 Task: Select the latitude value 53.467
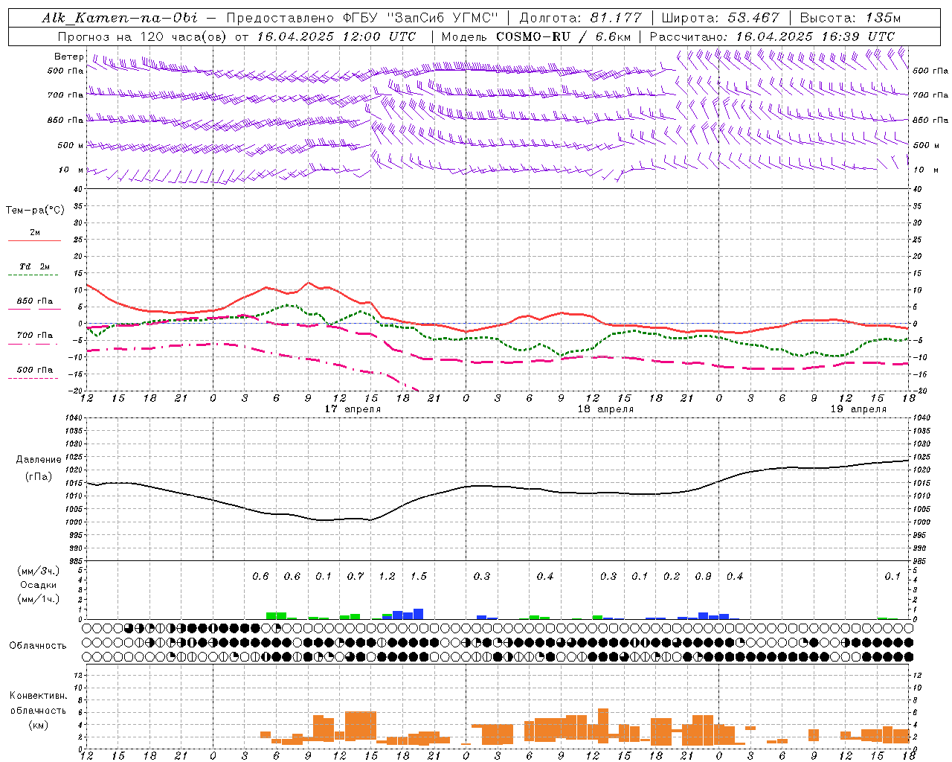pos(753,18)
